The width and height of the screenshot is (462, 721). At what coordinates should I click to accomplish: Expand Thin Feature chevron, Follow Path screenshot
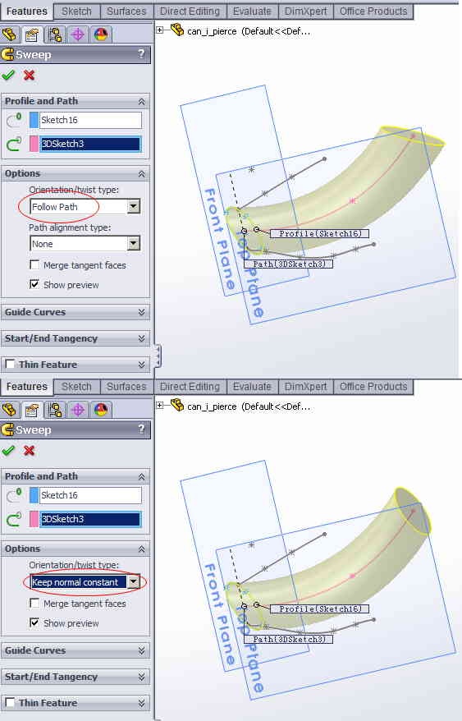pyautogui.click(x=142, y=365)
